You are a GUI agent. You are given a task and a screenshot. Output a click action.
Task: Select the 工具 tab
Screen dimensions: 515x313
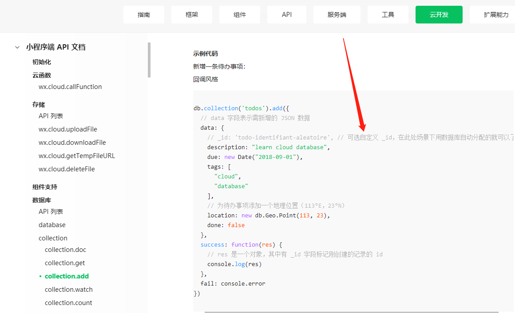click(x=388, y=15)
